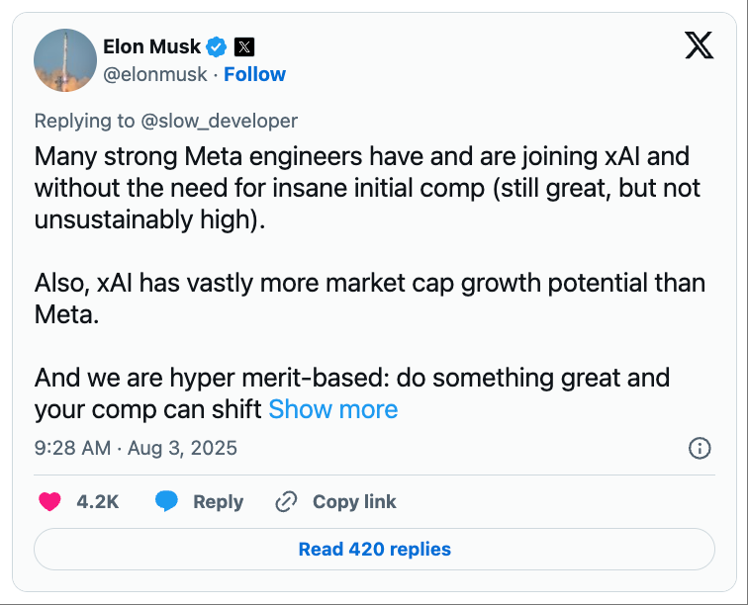Image resolution: width=748 pixels, height=605 pixels.
Task: Click the 4.2K likes count
Action: click(x=97, y=502)
